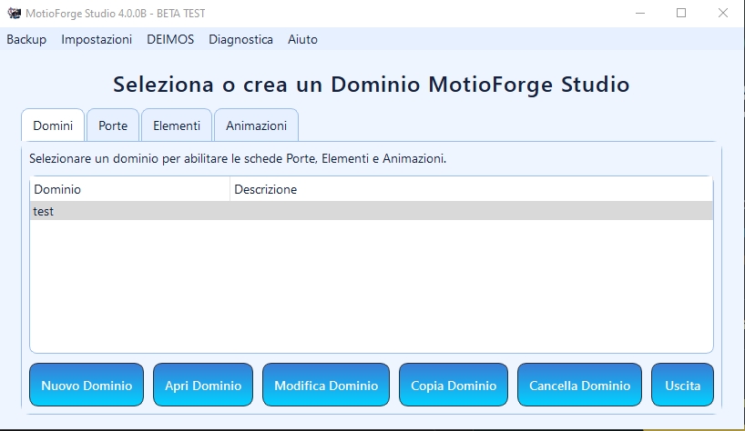Click the Modifica Dominio button
745x431 pixels.
326,385
